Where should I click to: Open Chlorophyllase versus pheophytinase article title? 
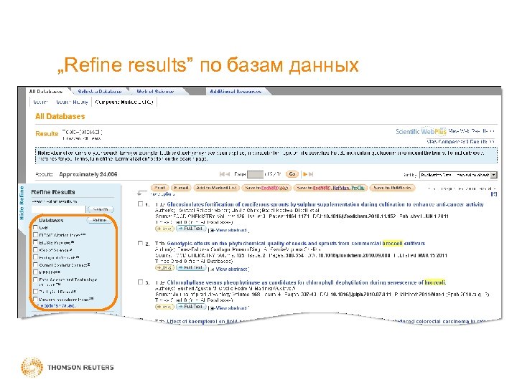tap(307, 282)
